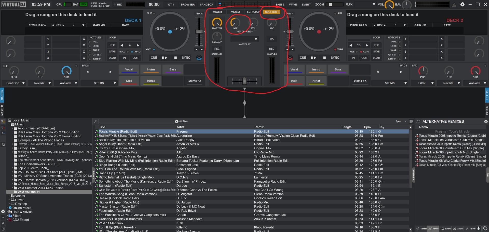Enable Automix via its shuffle icon
Image resolution: width=489 pixels, height=232 pixels.
(455, 228)
